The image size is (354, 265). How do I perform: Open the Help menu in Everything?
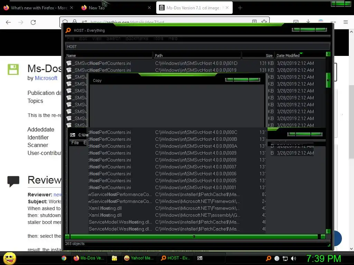coord(173,39)
